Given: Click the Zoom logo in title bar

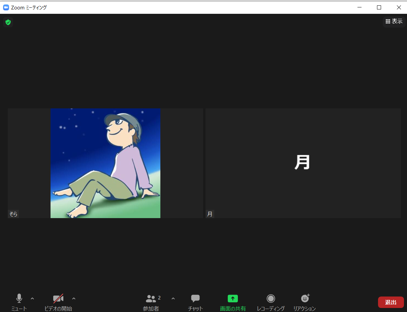Looking at the screenshot, I should 6,7.
